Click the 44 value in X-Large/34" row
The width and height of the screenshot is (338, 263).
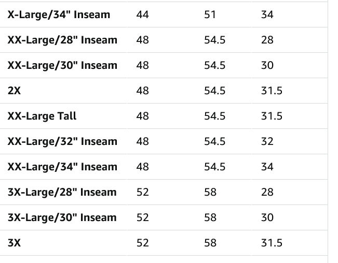tap(142, 14)
